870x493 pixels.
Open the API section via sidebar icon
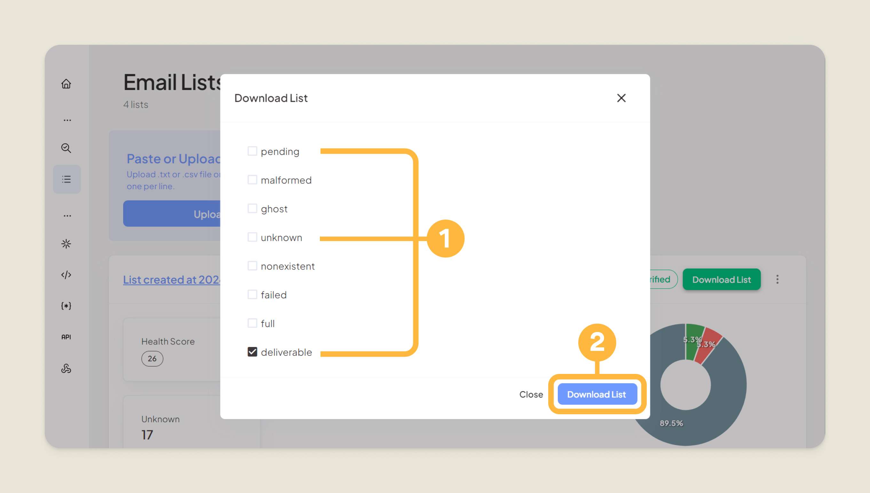pyautogui.click(x=66, y=336)
